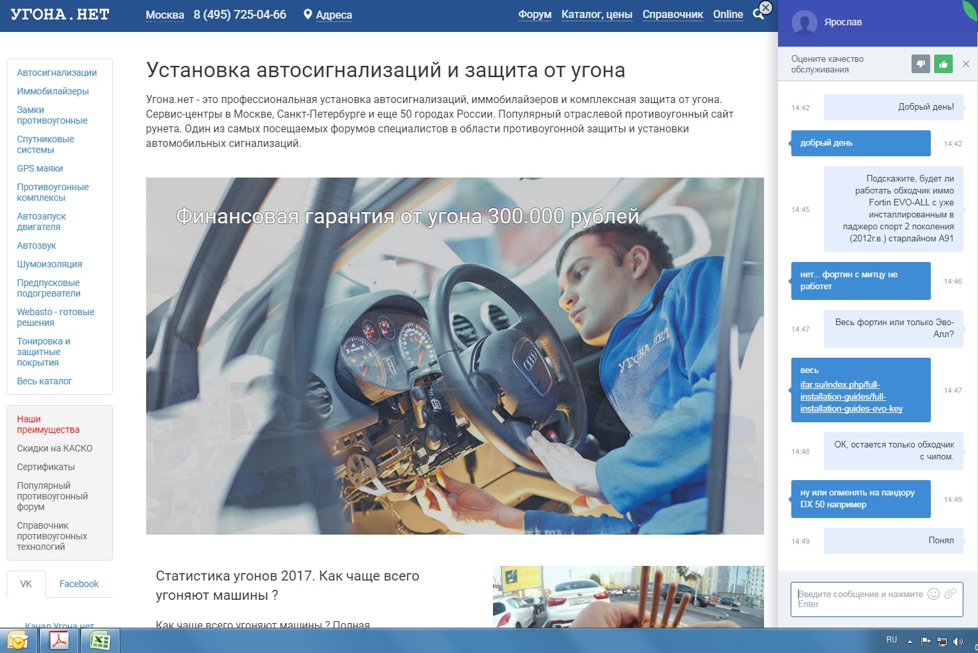
Task: Open the emoji picker in chat
Action: tap(933, 594)
